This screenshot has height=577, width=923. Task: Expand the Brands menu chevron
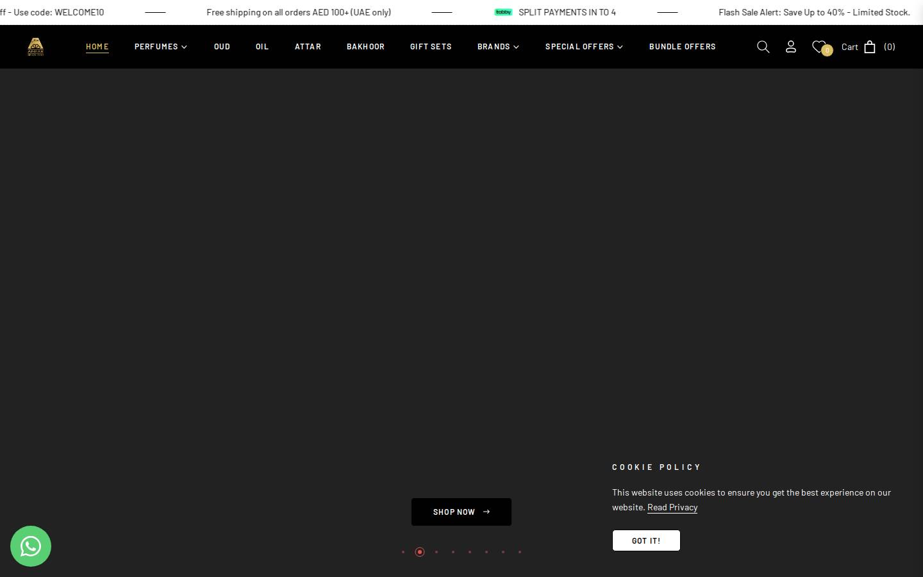pyautogui.click(x=516, y=47)
